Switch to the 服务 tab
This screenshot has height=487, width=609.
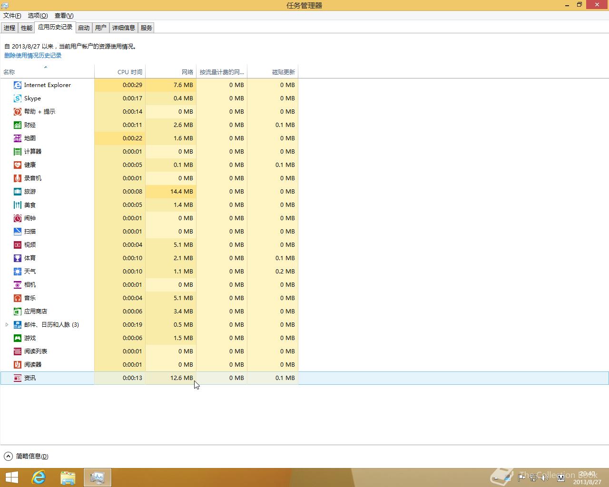tap(147, 28)
